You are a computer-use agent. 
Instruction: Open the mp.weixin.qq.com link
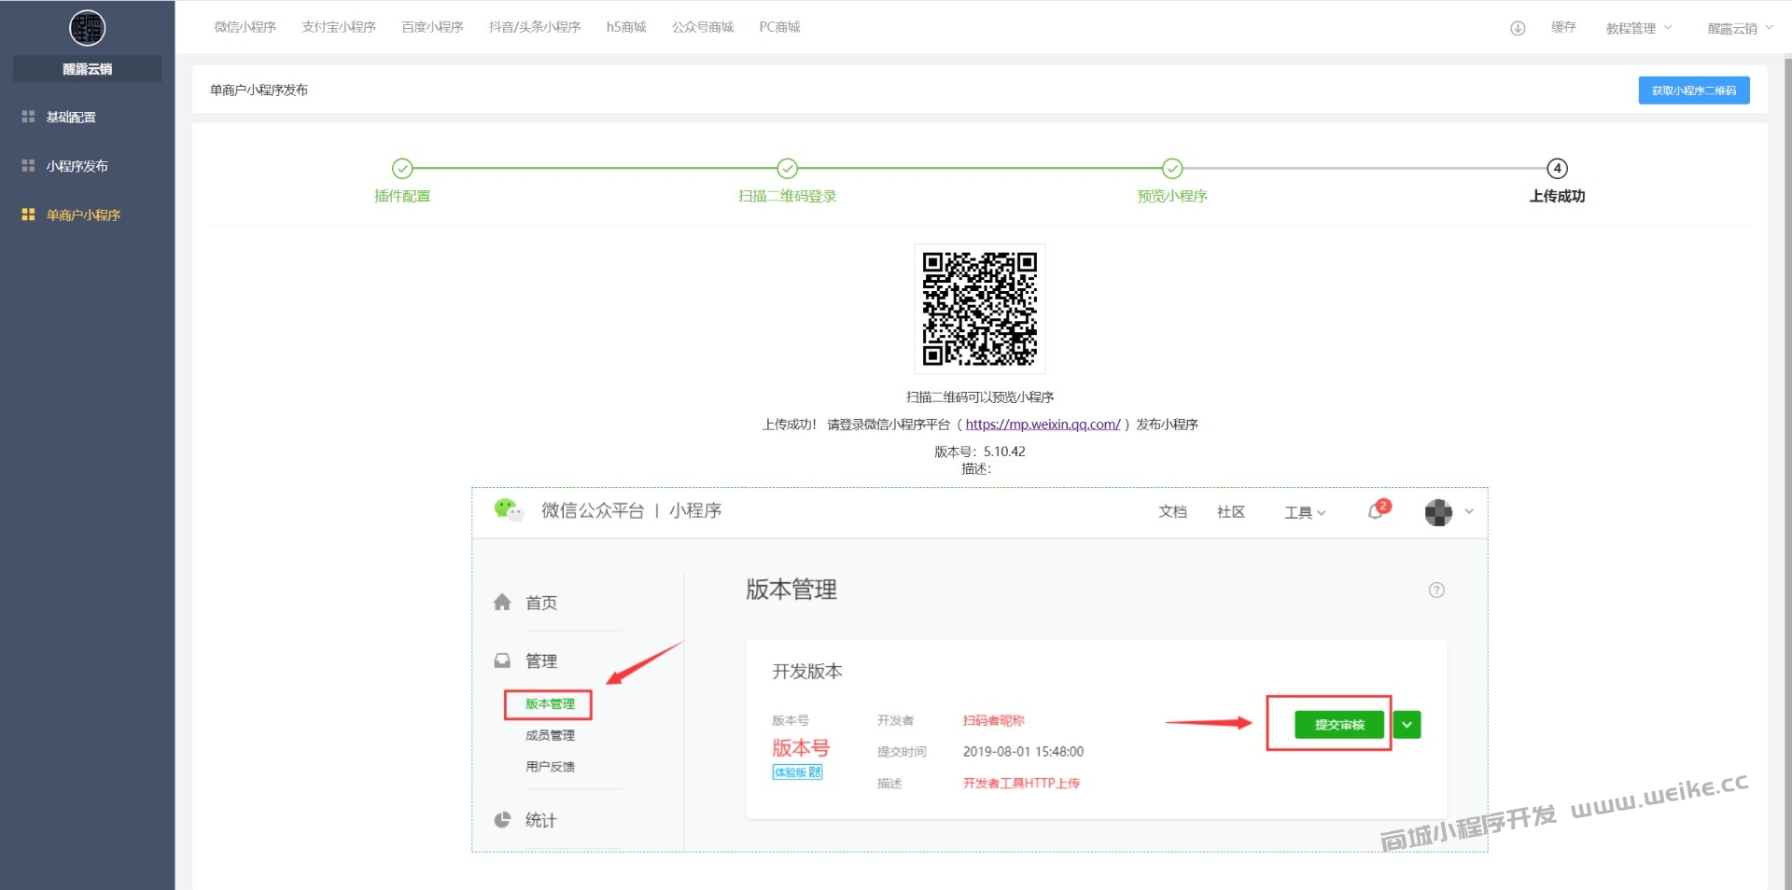1043,424
